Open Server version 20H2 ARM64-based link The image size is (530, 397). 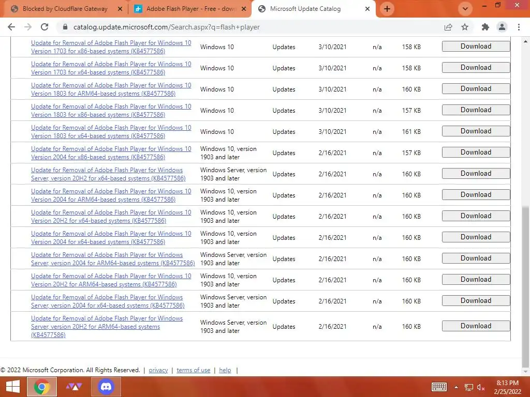pos(107,327)
